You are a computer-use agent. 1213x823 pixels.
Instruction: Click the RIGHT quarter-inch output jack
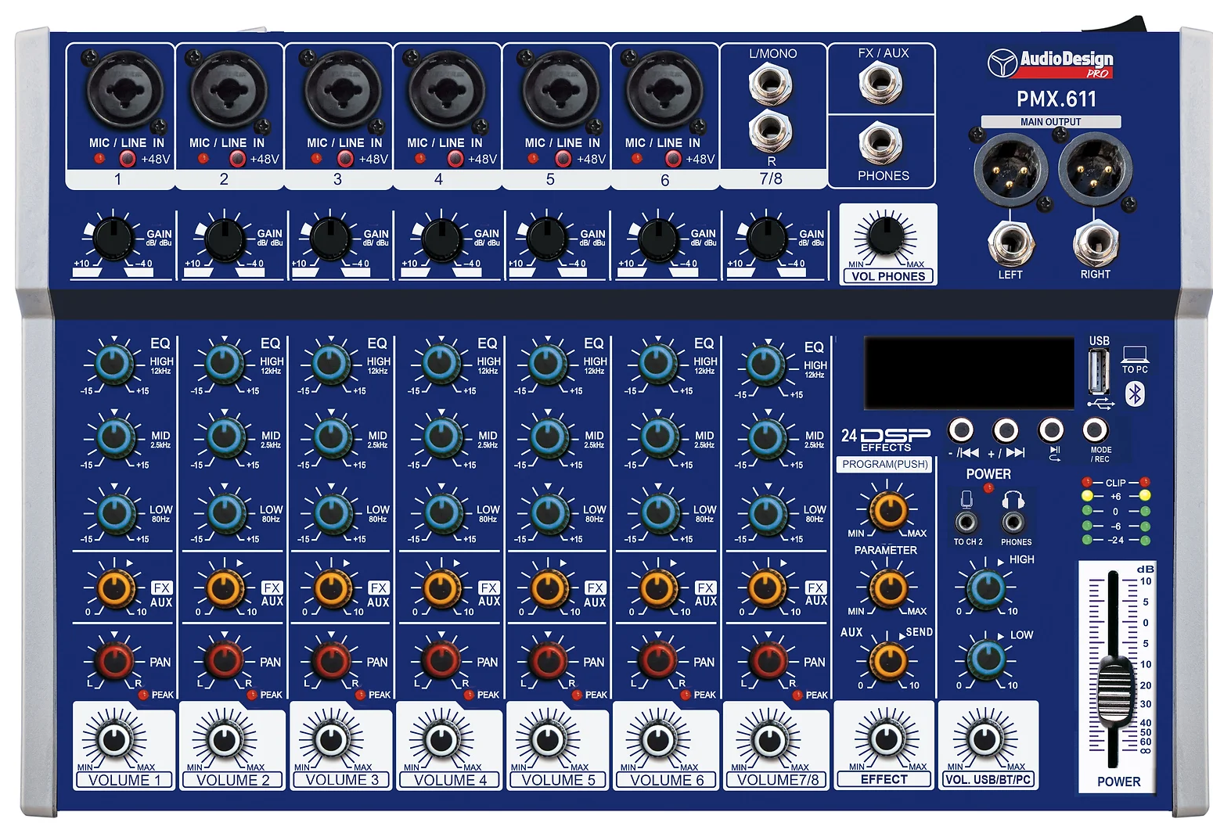(x=1095, y=243)
